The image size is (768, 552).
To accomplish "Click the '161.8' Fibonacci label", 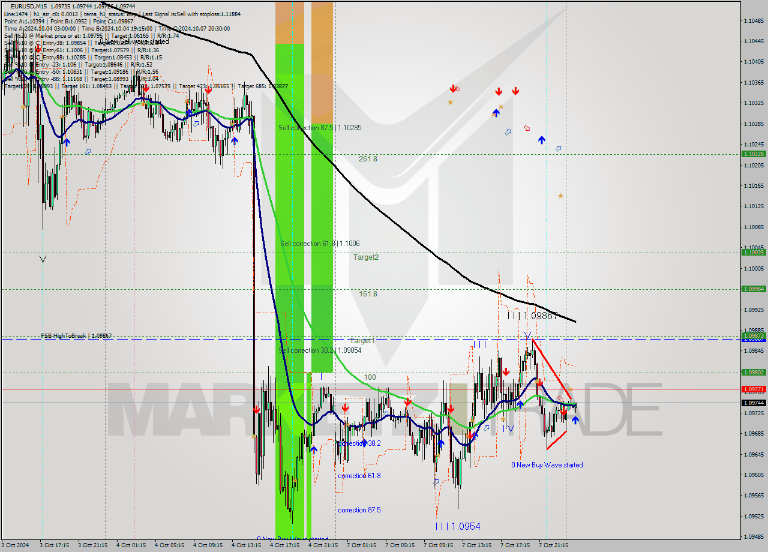I will coord(368,294).
